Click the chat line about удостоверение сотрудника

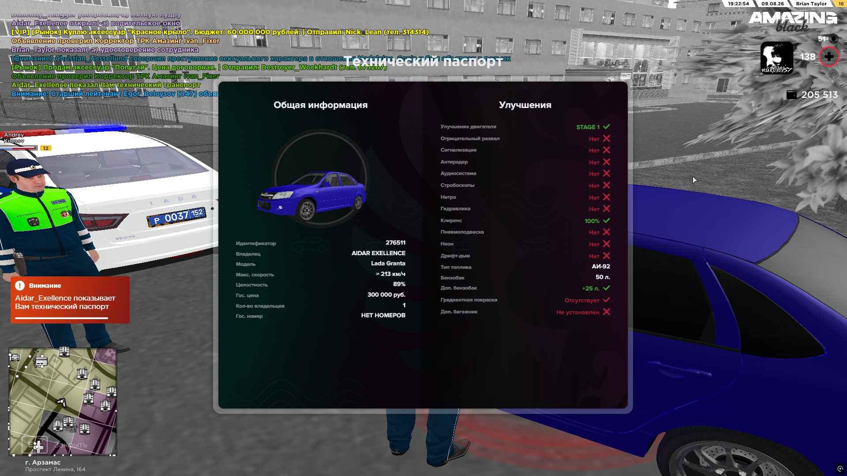pos(105,50)
